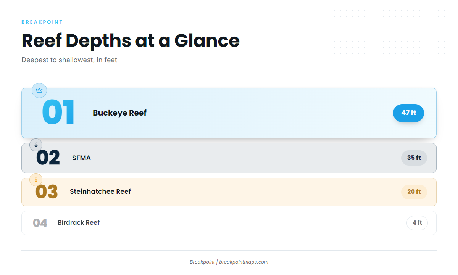Click the 03 rank number
Screen dimensions: 458x275
tap(47, 192)
